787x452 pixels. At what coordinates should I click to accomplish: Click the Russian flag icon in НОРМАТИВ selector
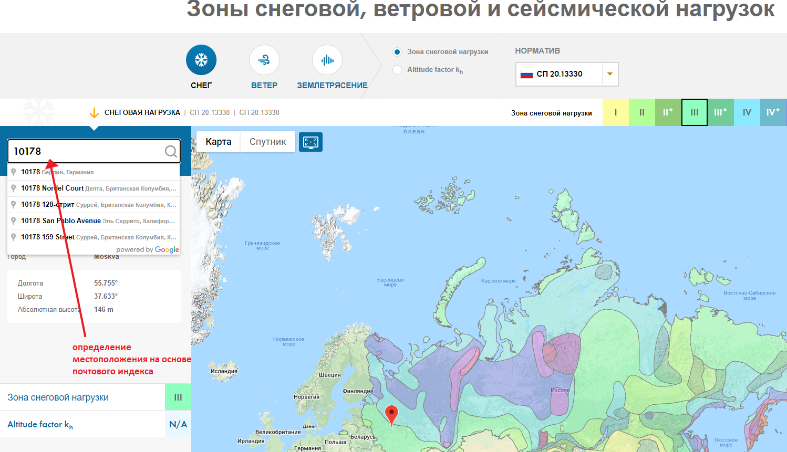click(530, 74)
